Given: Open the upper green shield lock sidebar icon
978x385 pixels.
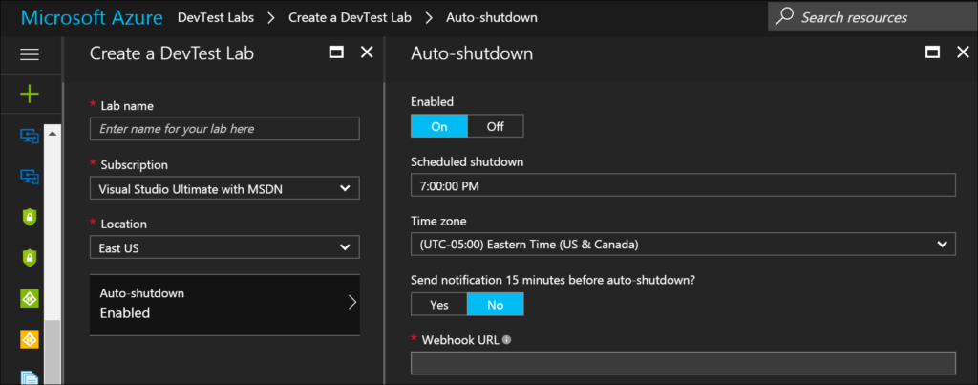Looking at the screenshot, I should pos(30,217).
